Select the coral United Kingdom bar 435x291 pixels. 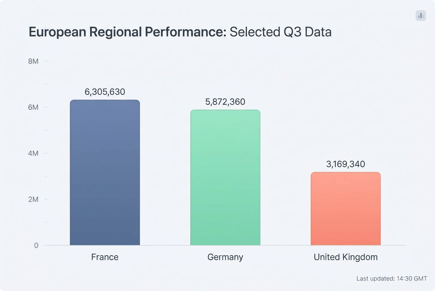(x=346, y=209)
